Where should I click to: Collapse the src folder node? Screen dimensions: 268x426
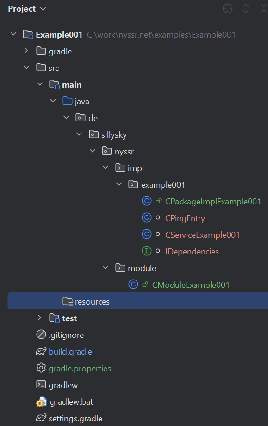26,67
